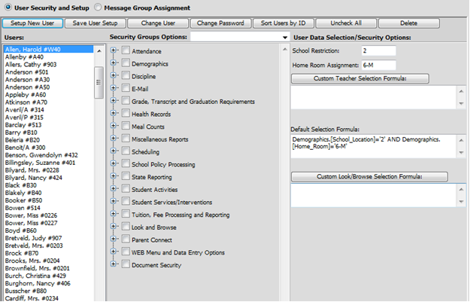Viewport: 470px width, 302px height.
Task: Tick School Policy Processing checkbox
Action: tap(126, 164)
